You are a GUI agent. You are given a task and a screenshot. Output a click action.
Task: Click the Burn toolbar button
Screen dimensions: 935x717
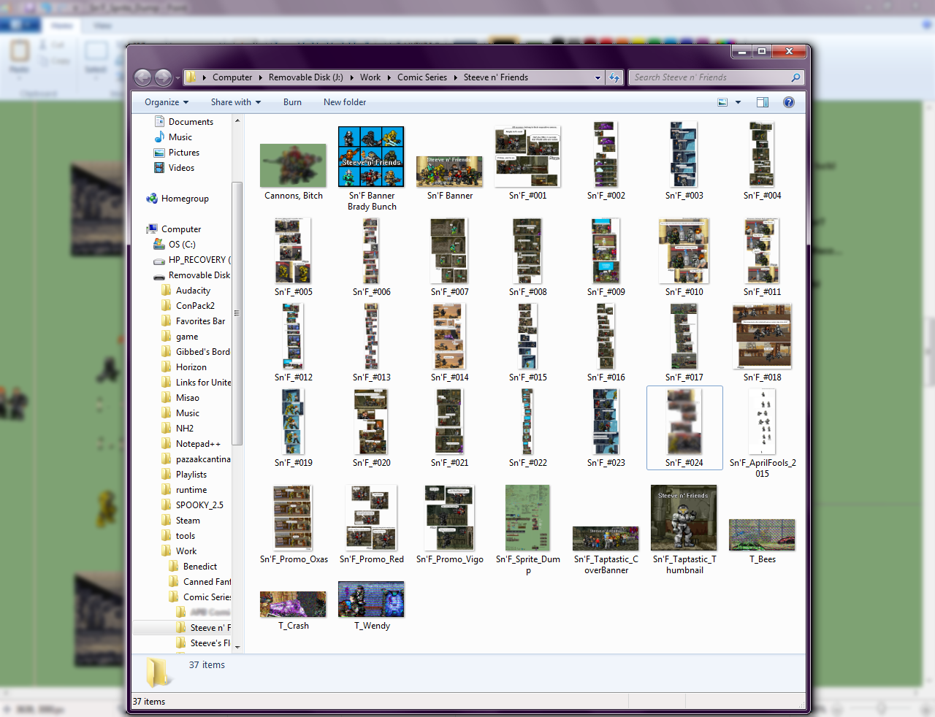292,102
